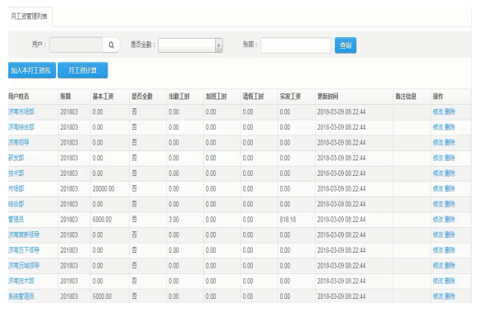Open the 济南高新领导 user link
The height and width of the screenshot is (313, 491).
[x=24, y=235]
